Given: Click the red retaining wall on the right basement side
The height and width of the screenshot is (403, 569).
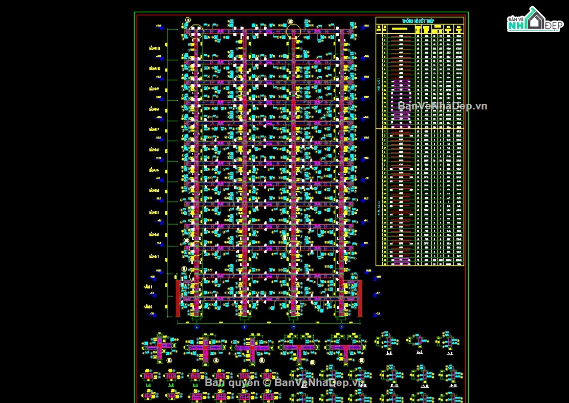Looking at the screenshot, I should coord(360,298).
